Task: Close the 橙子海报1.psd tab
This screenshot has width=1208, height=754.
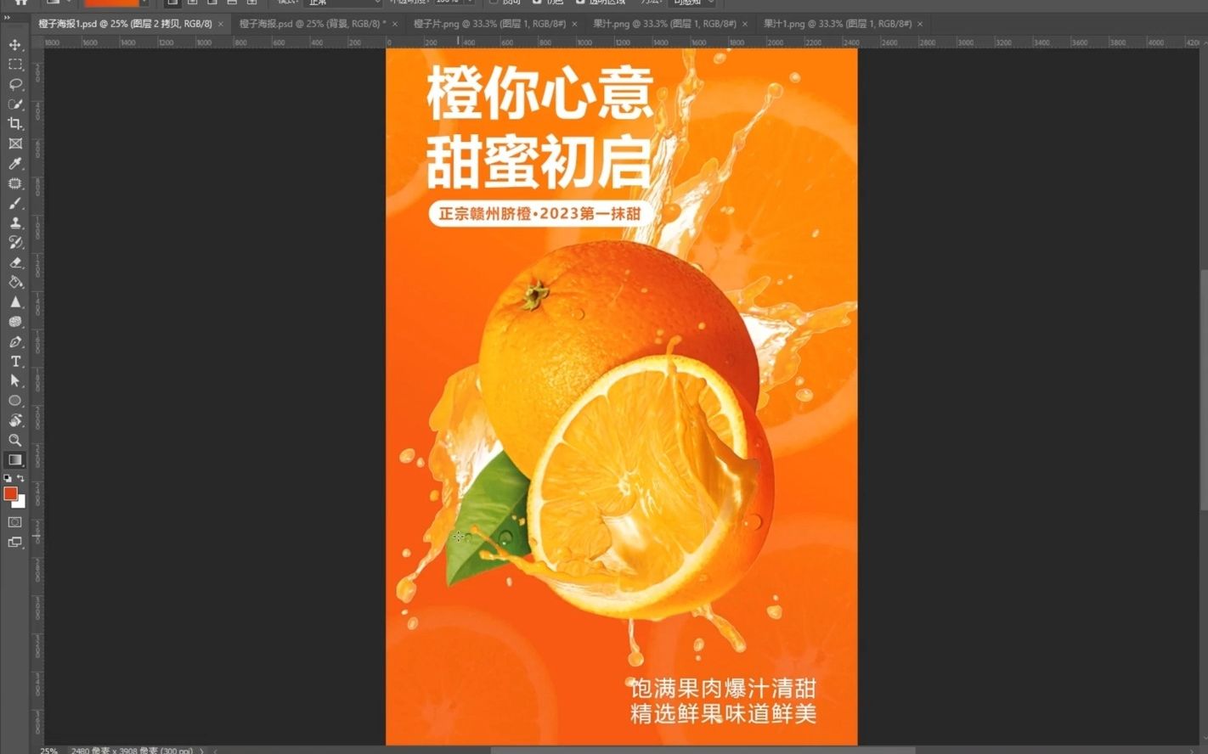Action: coord(221,24)
